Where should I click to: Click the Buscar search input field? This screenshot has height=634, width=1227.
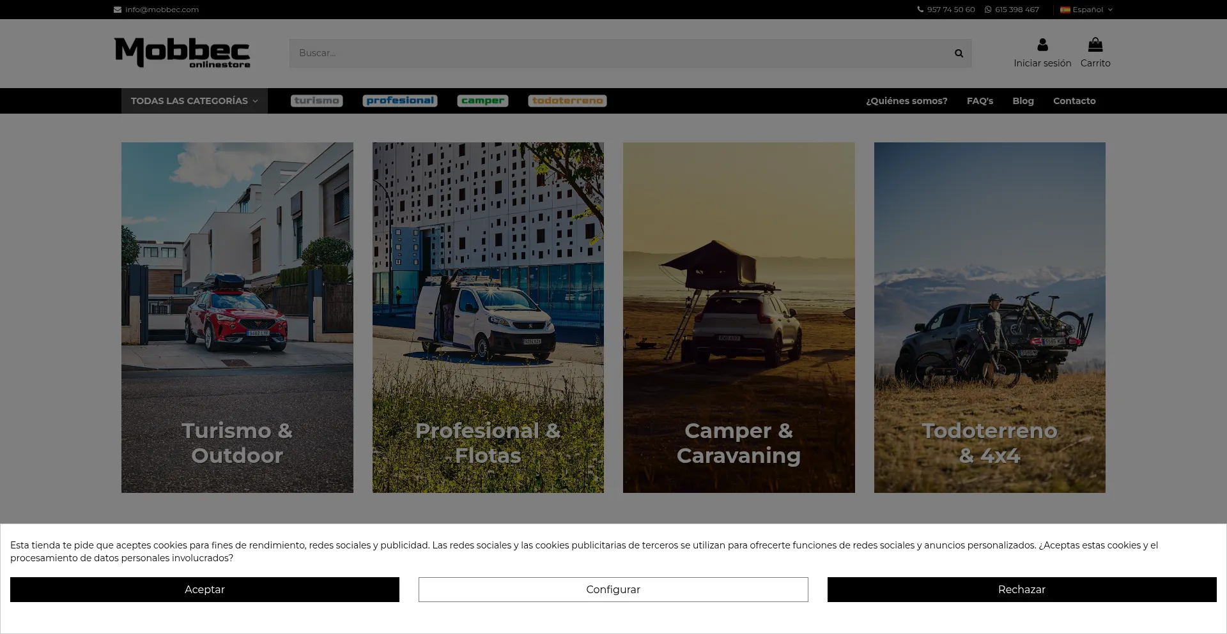click(620, 54)
